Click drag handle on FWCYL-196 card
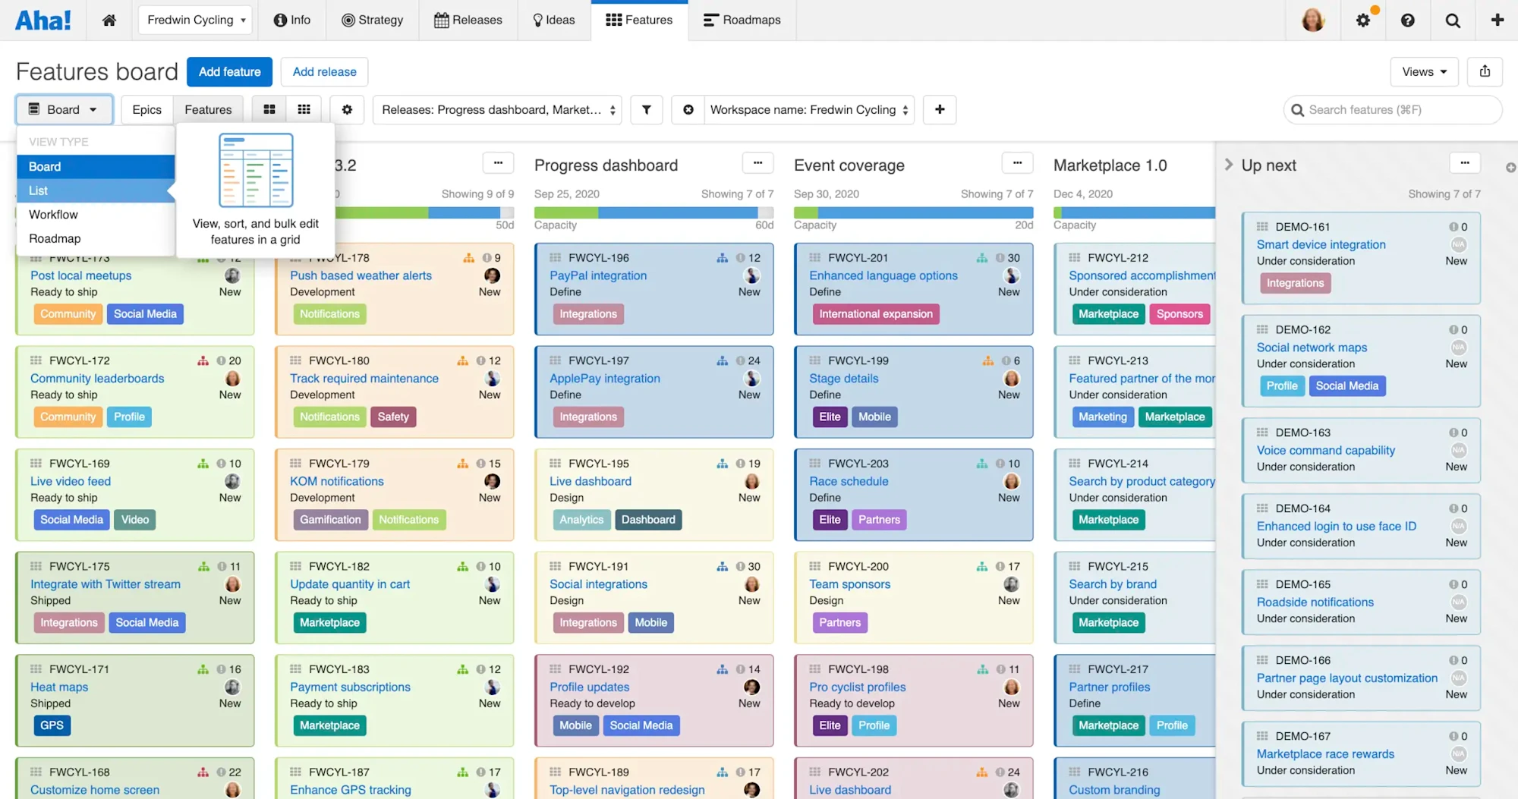 tap(556, 258)
